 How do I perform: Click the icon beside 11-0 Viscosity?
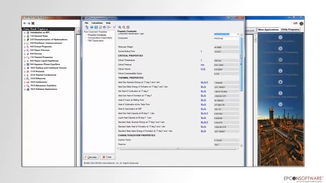[28, 72]
